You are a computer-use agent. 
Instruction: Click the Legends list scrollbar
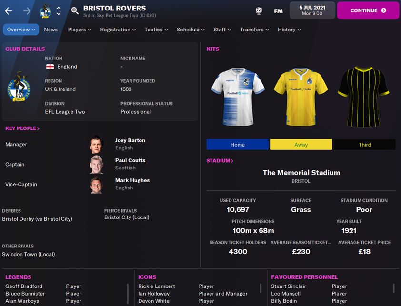point(127,294)
